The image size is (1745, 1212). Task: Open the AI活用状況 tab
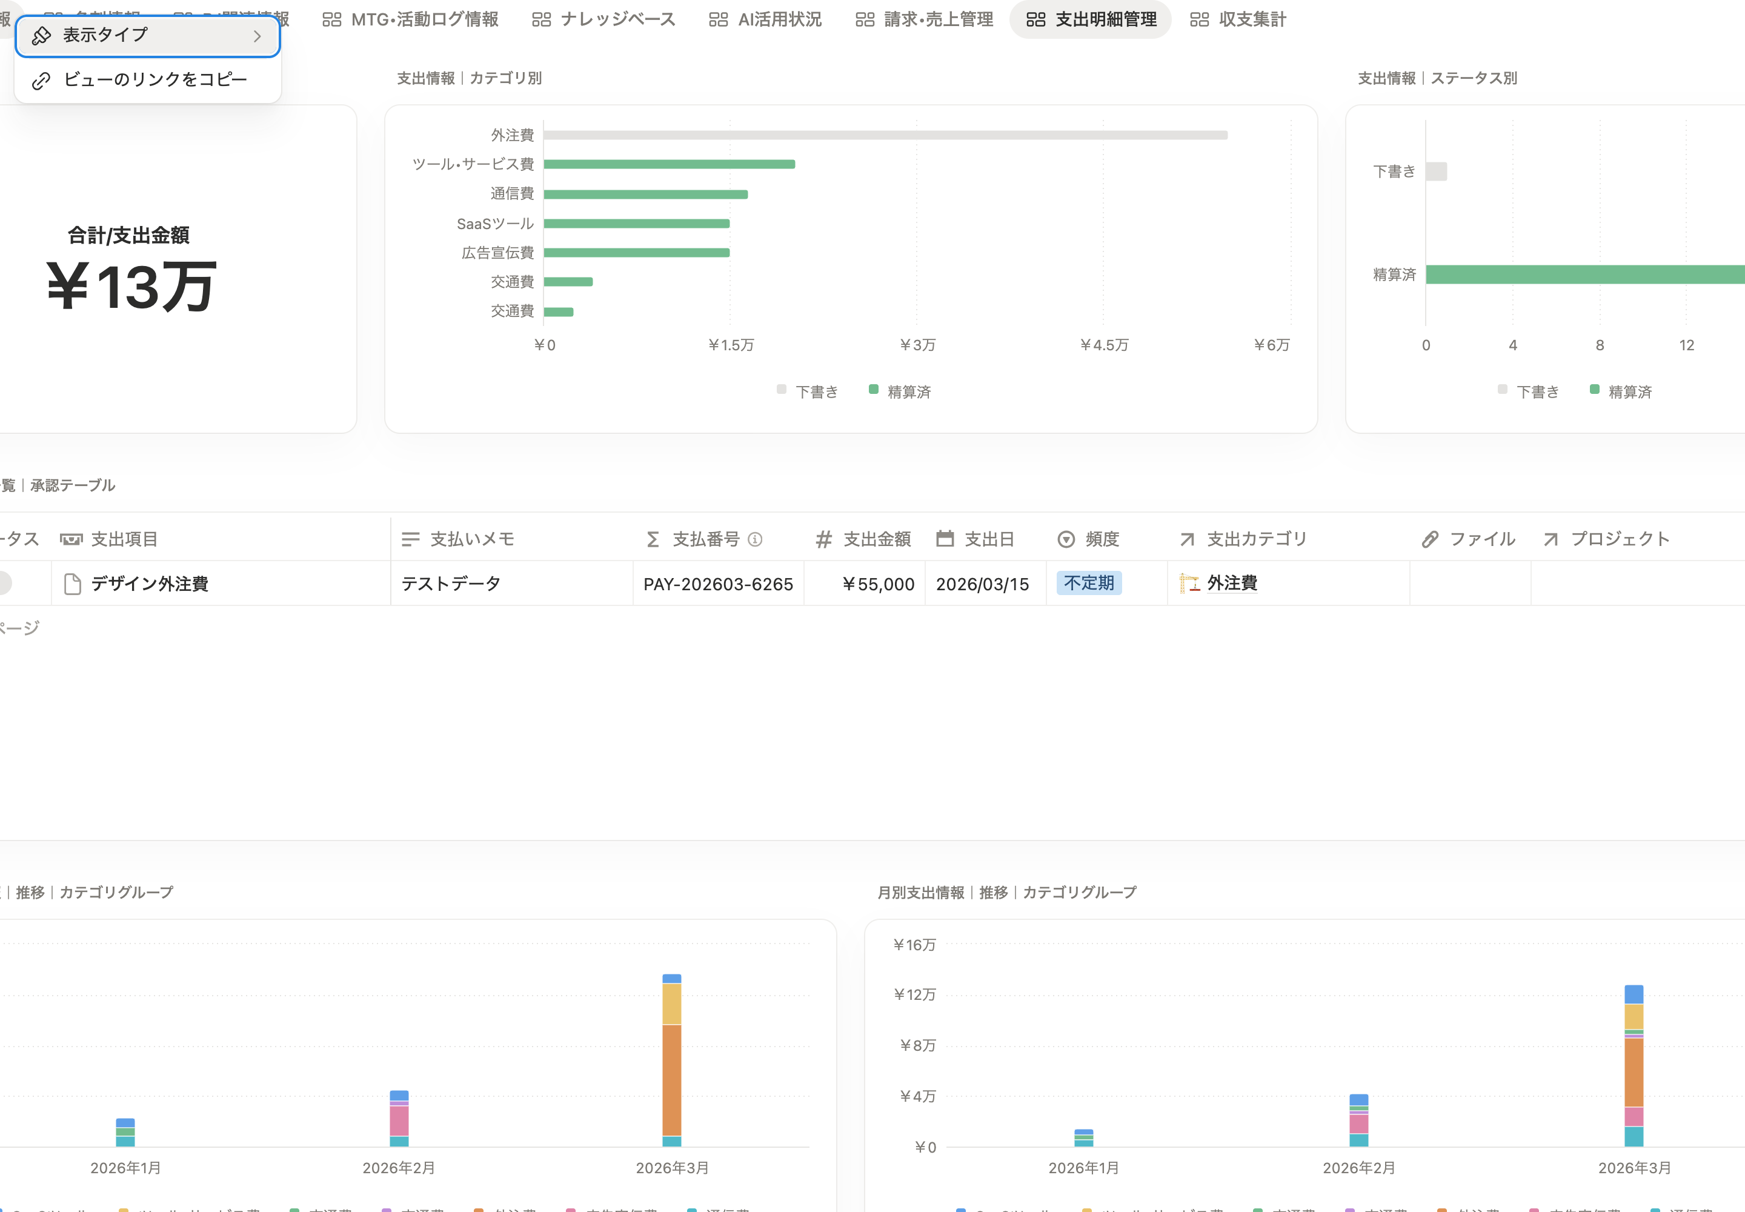pyautogui.click(x=765, y=19)
